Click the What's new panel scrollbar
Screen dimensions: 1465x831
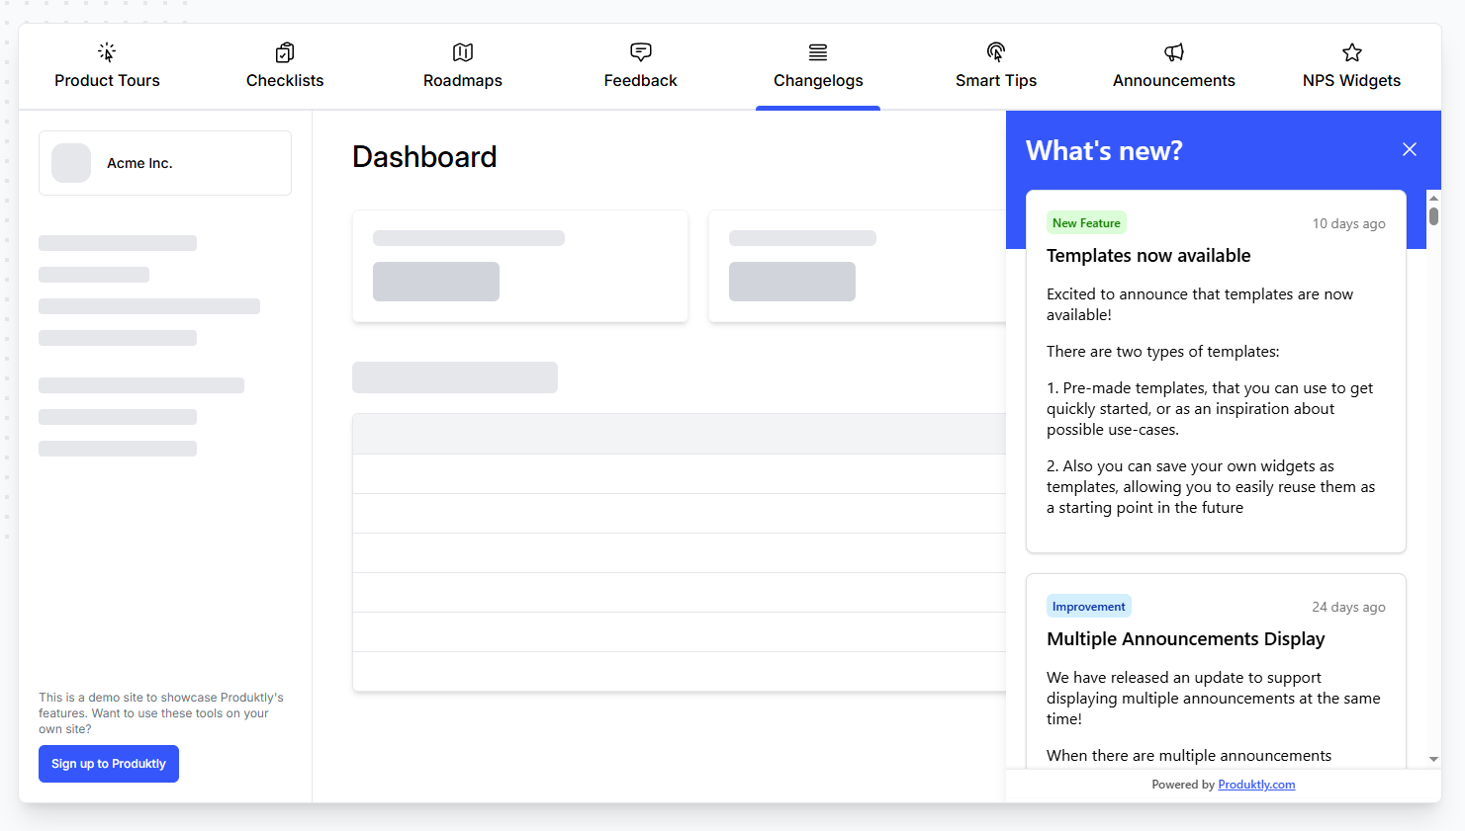pyautogui.click(x=1433, y=212)
